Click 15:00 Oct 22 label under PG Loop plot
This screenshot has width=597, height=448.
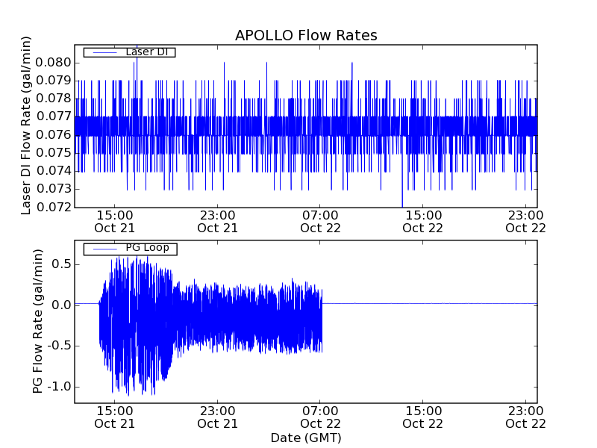tap(423, 417)
